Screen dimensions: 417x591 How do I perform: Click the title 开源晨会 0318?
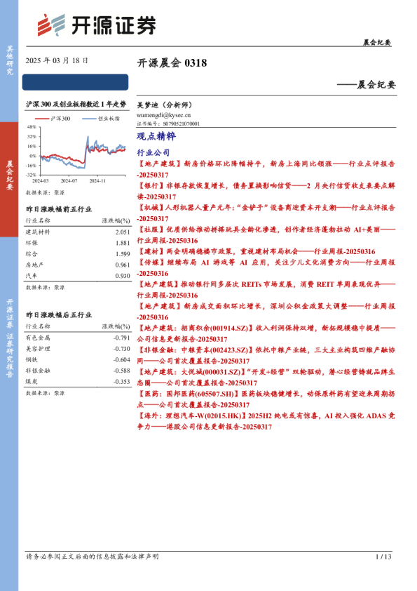tap(172, 62)
